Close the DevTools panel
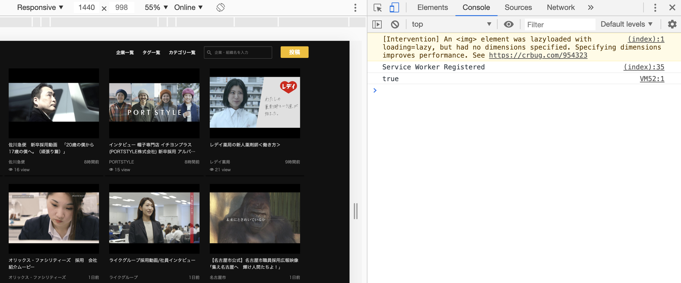 tap(672, 8)
